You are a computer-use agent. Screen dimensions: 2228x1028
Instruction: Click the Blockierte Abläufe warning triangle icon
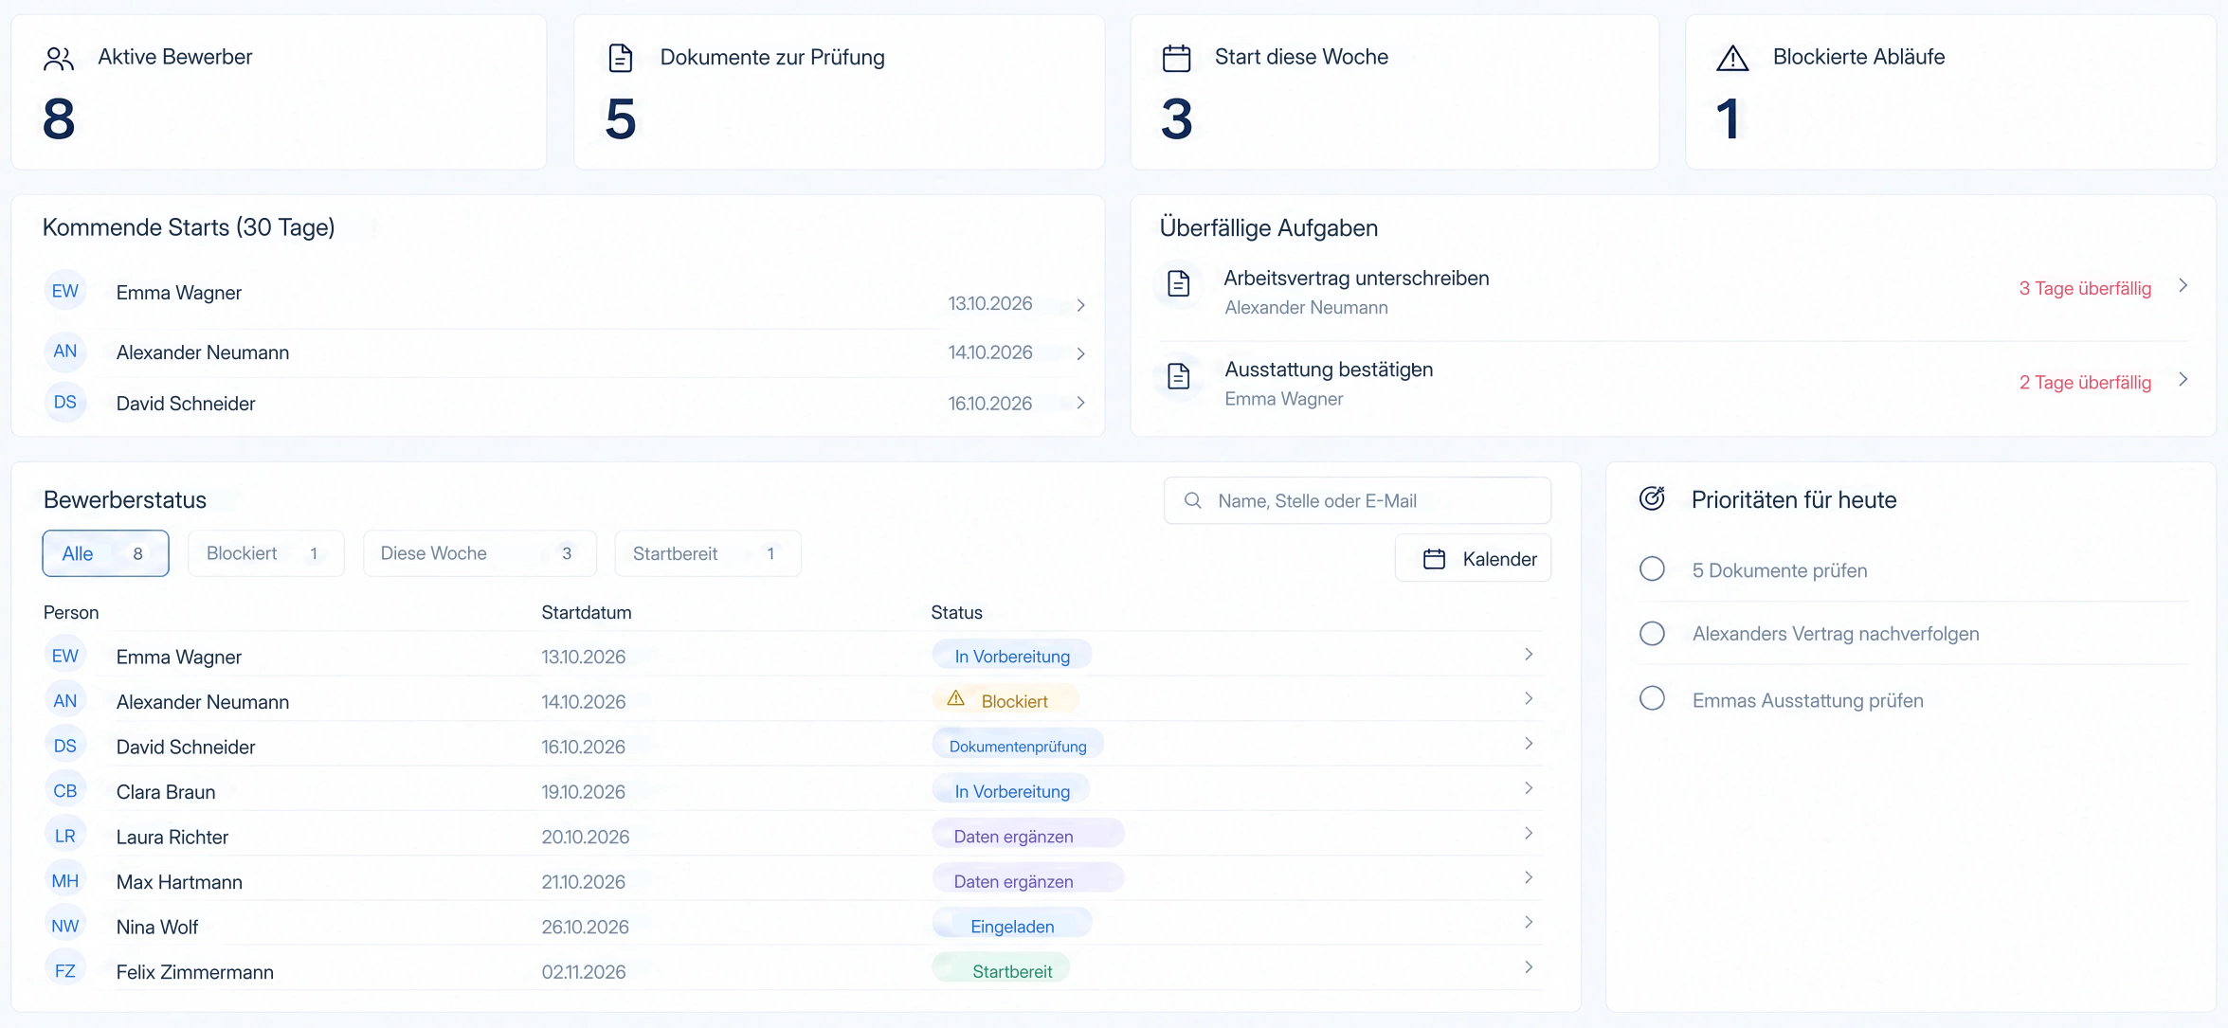tap(1732, 59)
